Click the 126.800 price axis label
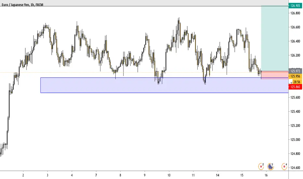The width and height of the screenshot is (303, 179). click(x=295, y=13)
